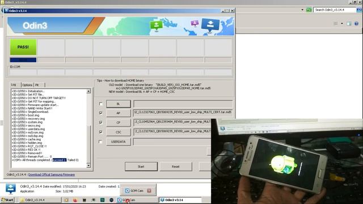Click the CSC file button
Image resolution: width=363 pixels, height=204 pixels.
119,132
